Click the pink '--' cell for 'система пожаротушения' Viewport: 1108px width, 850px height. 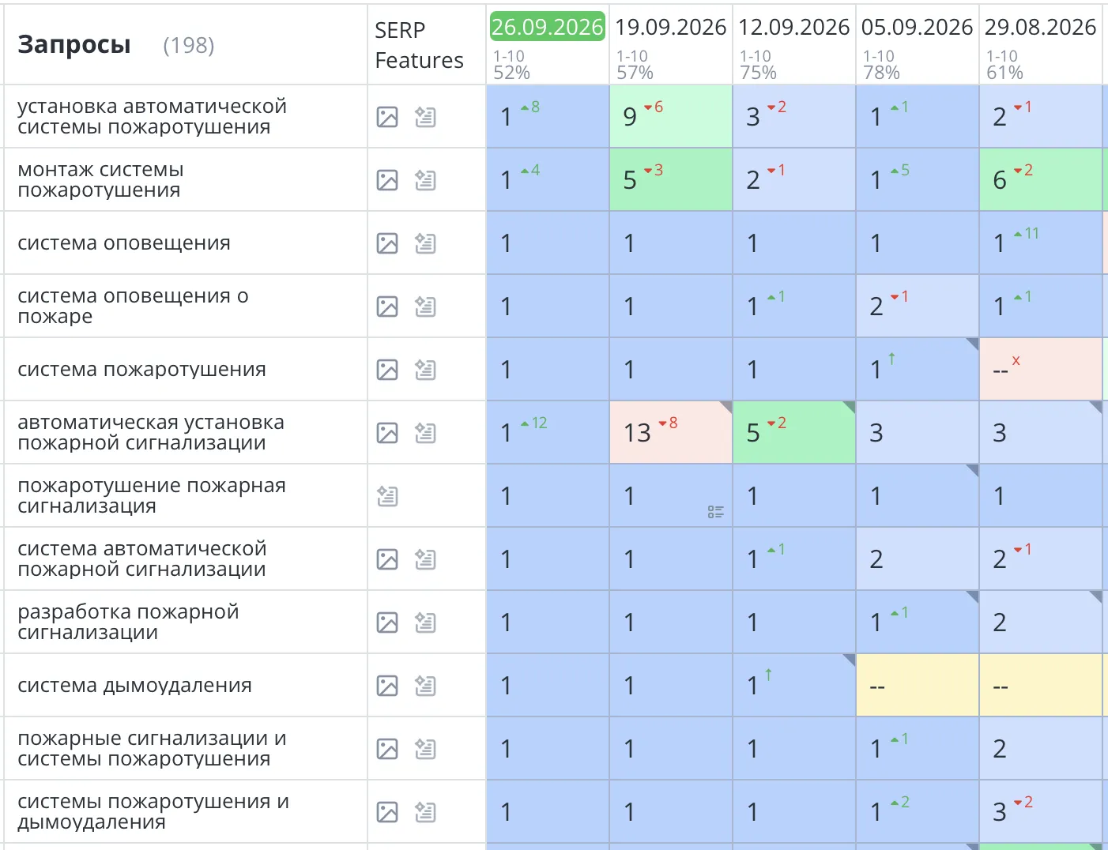(1041, 369)
